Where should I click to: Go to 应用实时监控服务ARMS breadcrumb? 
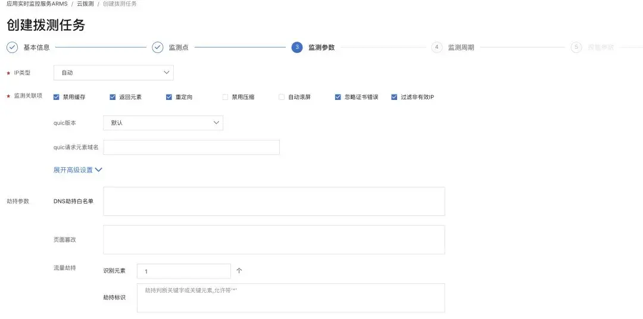37,4
